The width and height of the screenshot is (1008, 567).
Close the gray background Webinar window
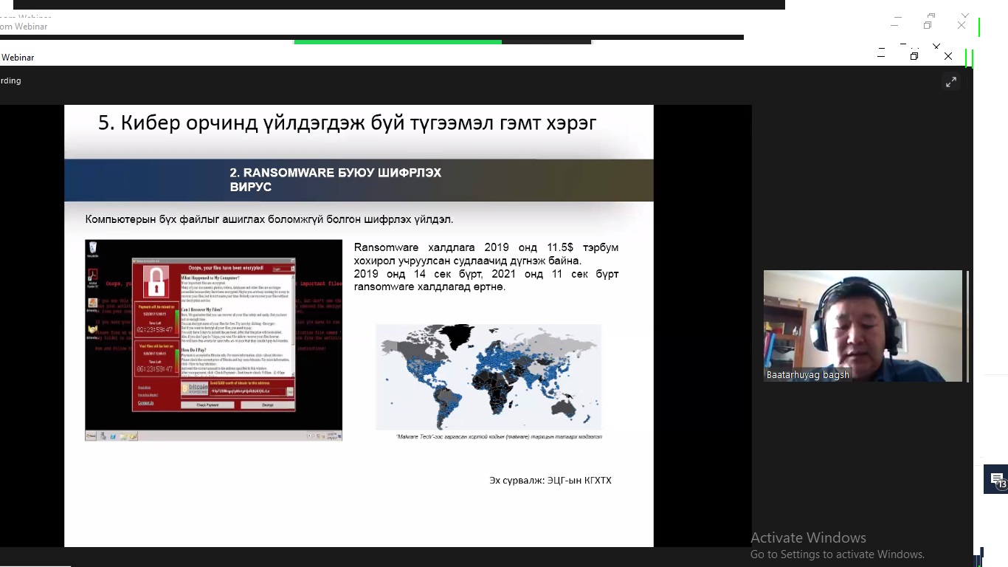click(962, 25)
